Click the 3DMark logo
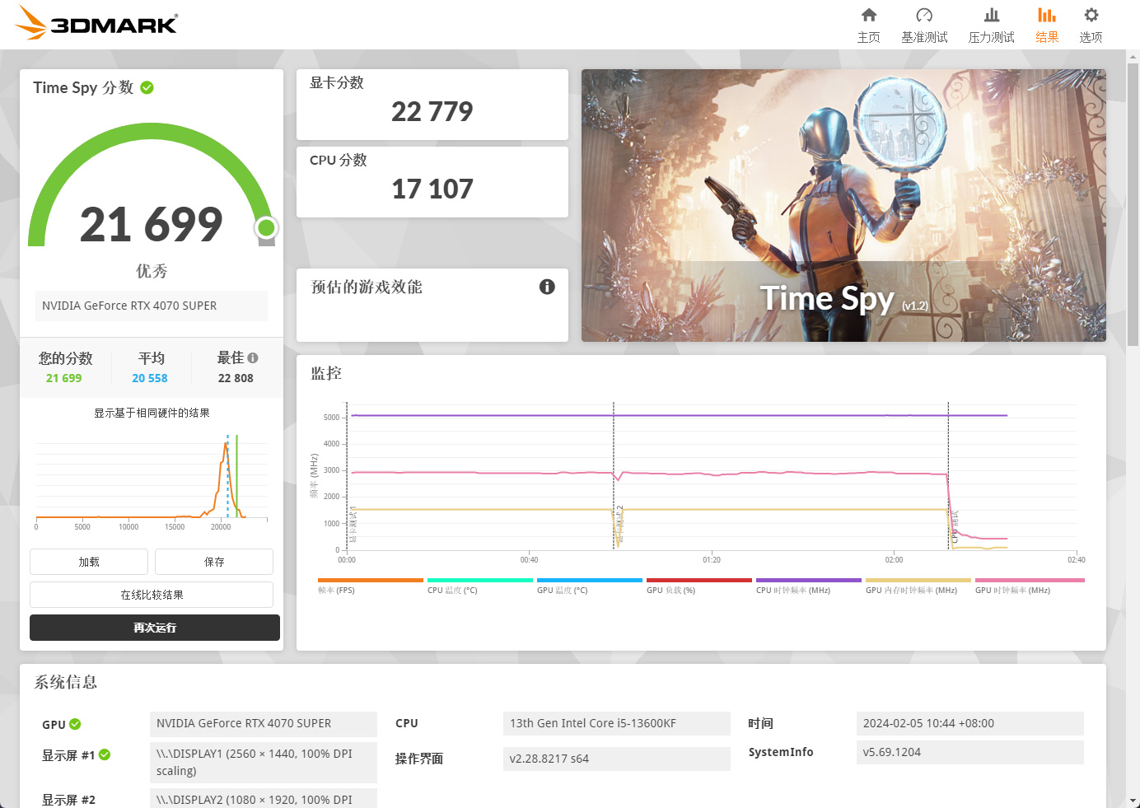1140x808 pixels. click(96, 22)
